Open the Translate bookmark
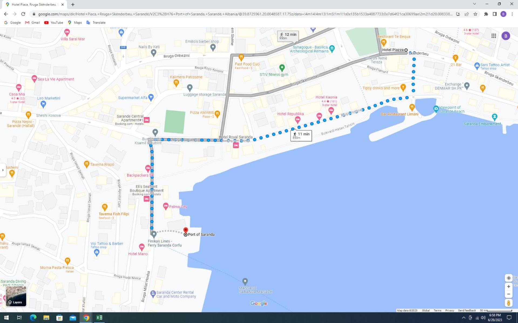This screenshot has height=323, width=518. click(96, 23)
